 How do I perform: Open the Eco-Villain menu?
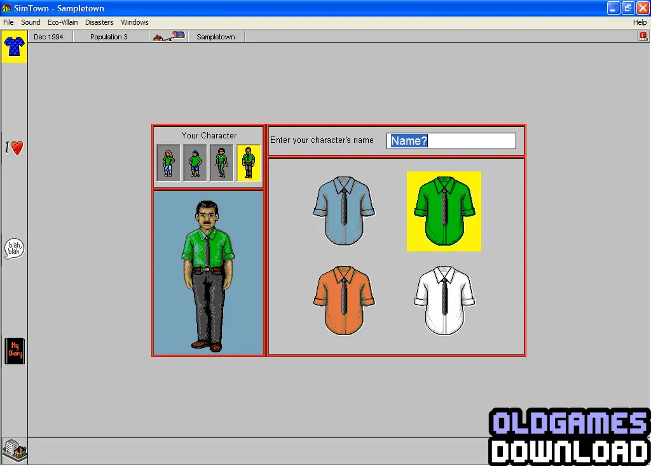pyautogui.click(x=63, y=22)
